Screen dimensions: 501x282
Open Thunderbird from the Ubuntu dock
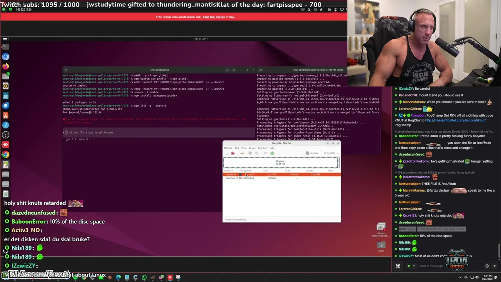coord(5,106)
